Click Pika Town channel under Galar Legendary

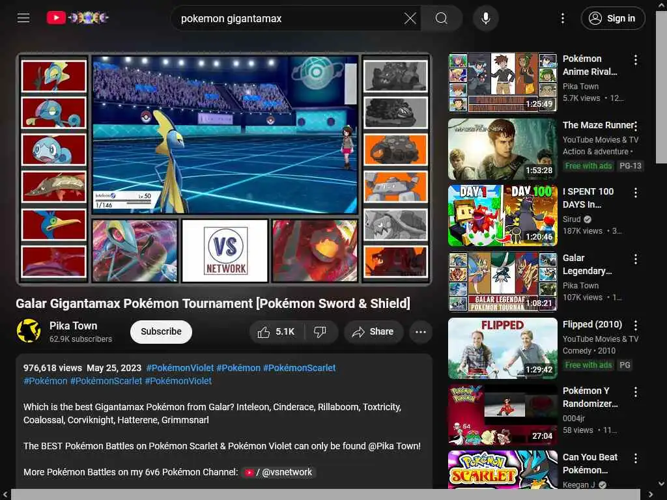tap(580, 285)
